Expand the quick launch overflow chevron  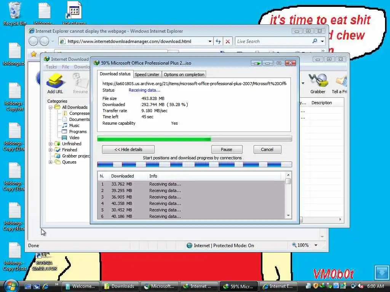pos(57,284)
